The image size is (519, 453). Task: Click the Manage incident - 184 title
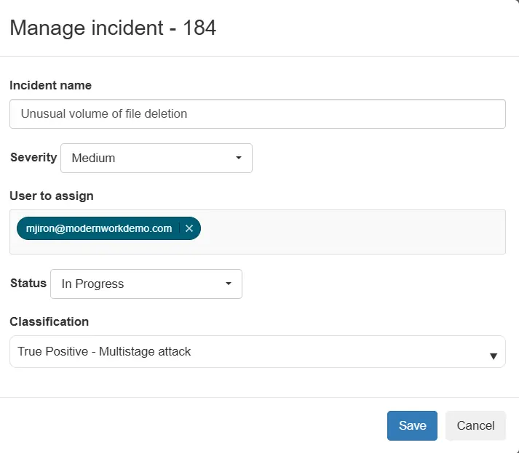point(113,28)
